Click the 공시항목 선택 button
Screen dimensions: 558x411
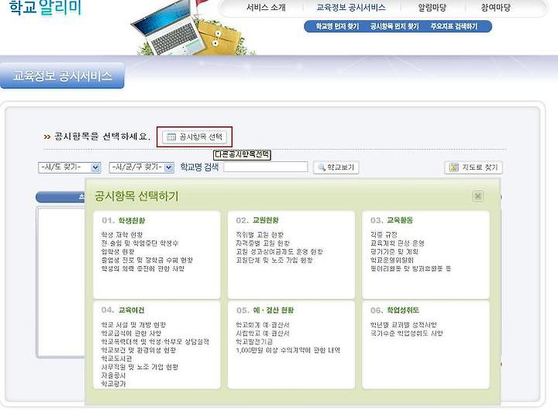click(195, 136)
